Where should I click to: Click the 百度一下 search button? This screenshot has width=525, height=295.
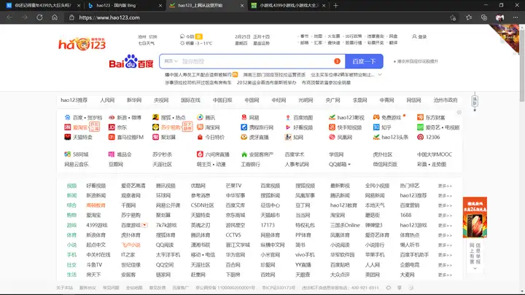(364, 61)
